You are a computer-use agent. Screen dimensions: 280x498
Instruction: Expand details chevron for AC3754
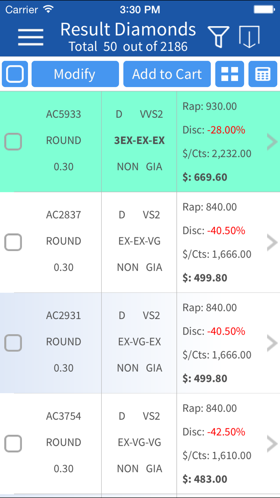(x=272, y=444)
